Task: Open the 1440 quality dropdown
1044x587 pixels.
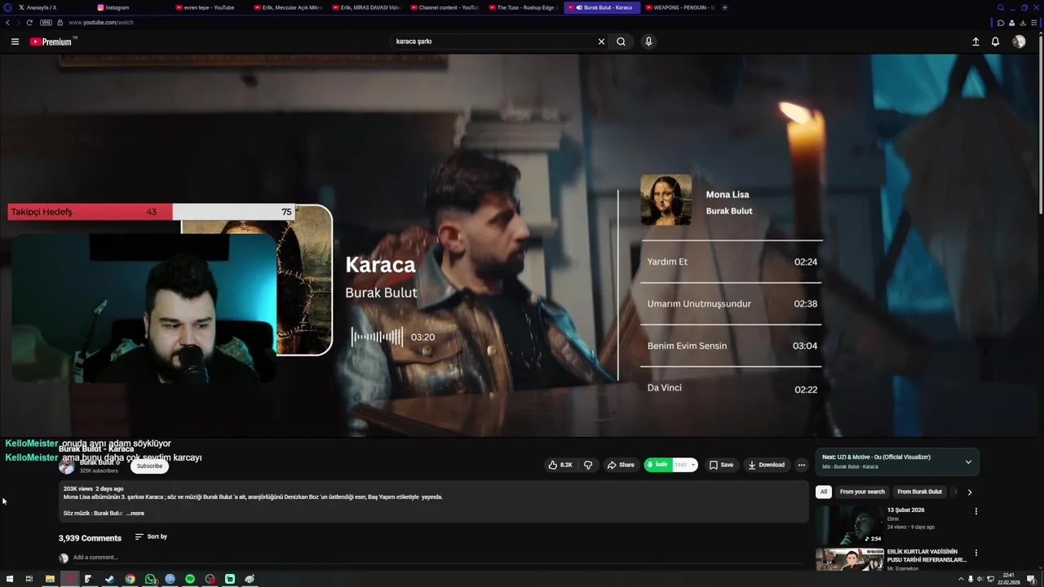Action: click(685, 465)
